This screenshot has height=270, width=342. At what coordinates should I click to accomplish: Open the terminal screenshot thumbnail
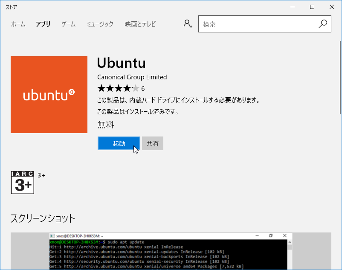click(171, 251)
